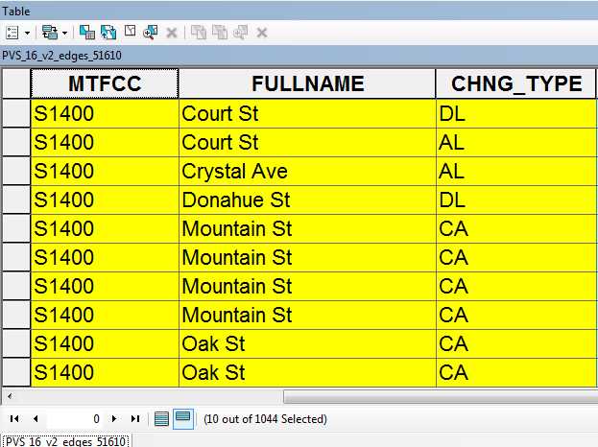Click the Select By Attributes icon
598x447 pixels.
tap(86, 33)
